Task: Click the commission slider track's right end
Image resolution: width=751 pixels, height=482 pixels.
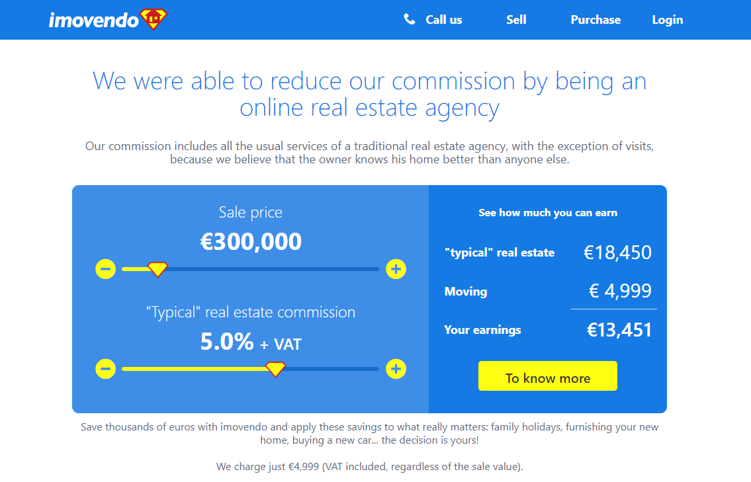Action: pyautogui.click(x=376, y=369)
